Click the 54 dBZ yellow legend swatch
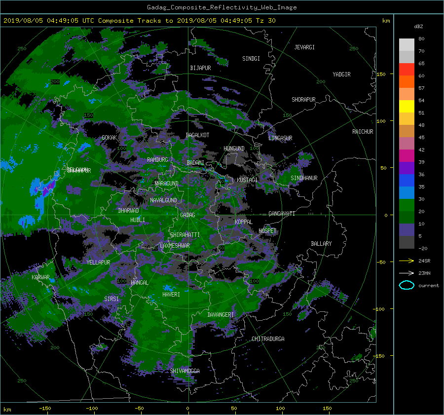 [407, 107]
